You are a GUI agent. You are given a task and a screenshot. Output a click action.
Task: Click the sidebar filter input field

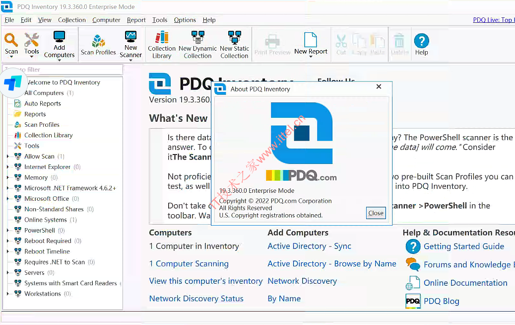[63, 70]
